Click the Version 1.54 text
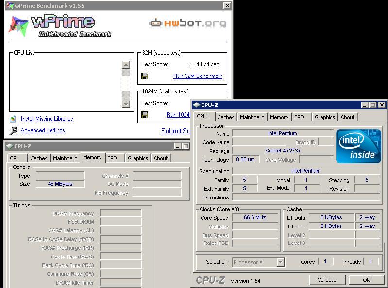 click(245, 281)
